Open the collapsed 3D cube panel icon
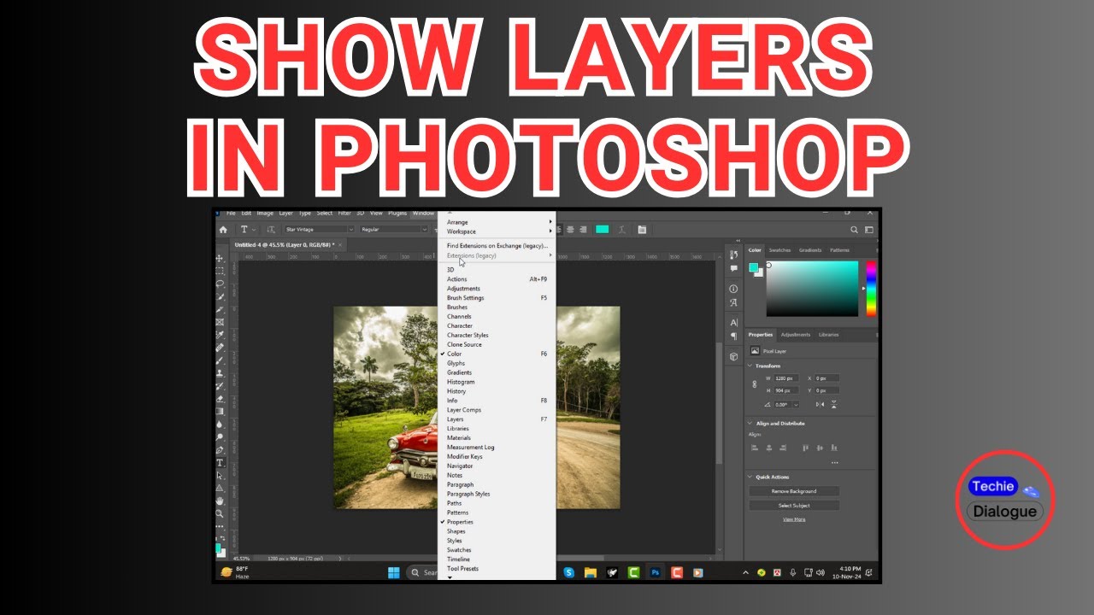1094x615 pixels. [x=733, y=356]
